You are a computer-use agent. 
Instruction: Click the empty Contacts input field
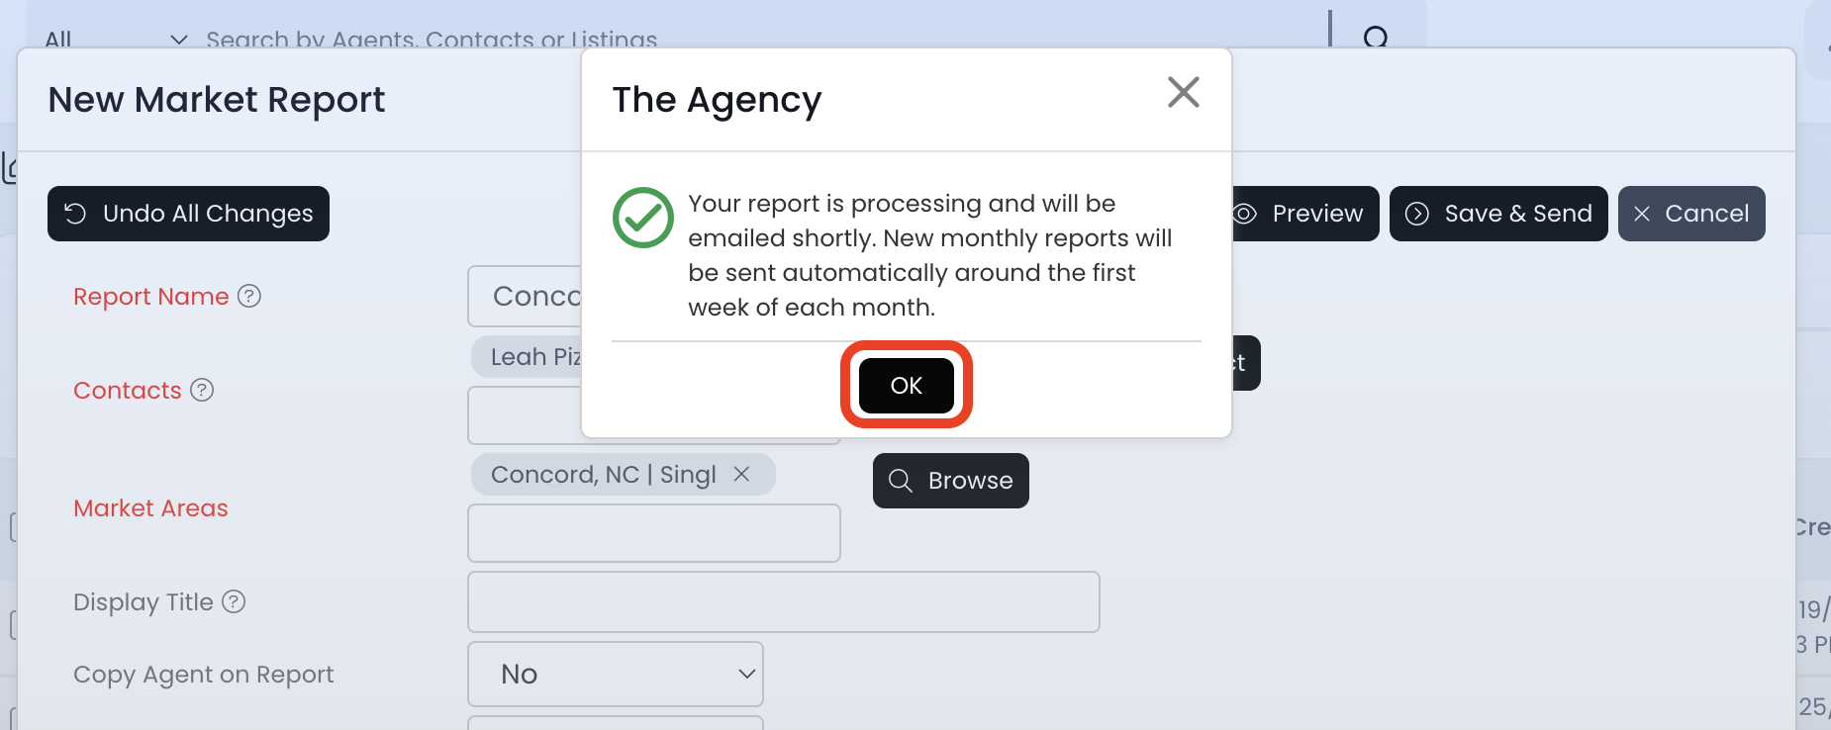click(525, 415)
